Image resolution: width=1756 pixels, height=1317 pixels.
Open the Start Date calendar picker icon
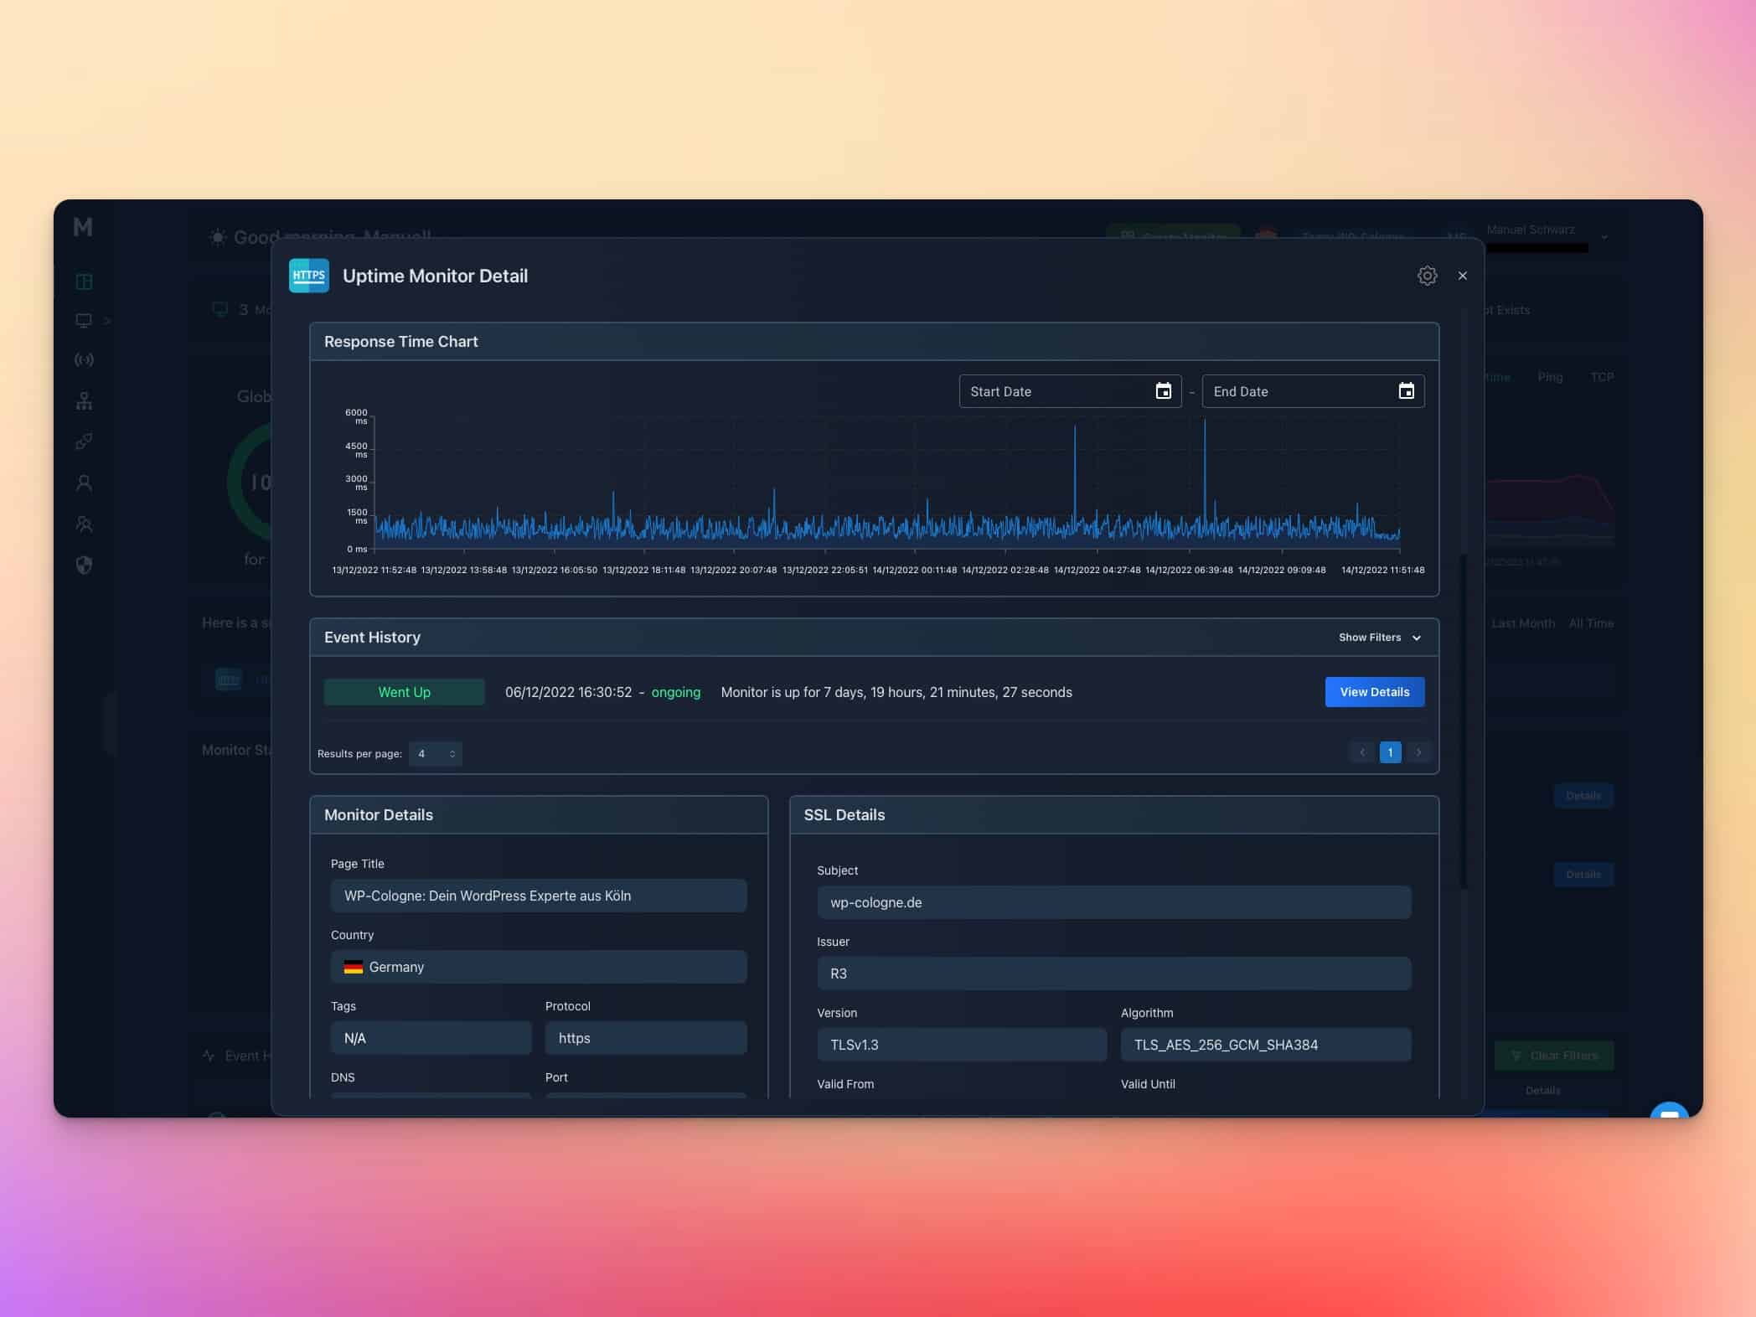[x=1163, y=391]
